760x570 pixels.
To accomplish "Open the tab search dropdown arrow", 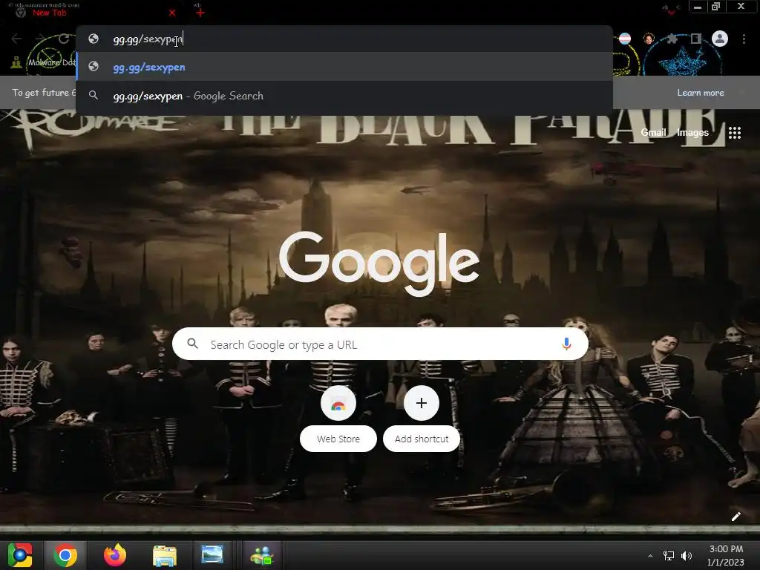I will pyautogui.click(x=671, y=12).
